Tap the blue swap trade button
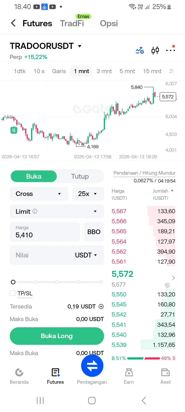Image resolution: width=185 pixels, height=412 pixels. coord(92,366)
